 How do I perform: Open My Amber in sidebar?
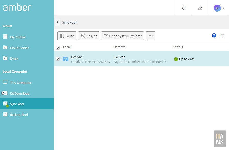(27, 37)
